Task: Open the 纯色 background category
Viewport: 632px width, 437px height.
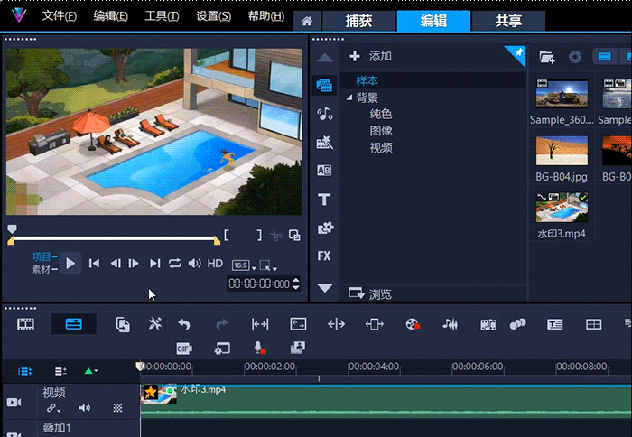Action: coord(381,114)
